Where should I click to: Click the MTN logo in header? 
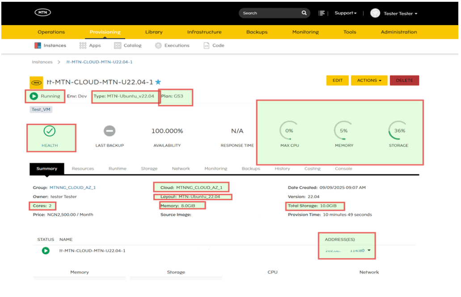tap(42, 12)
